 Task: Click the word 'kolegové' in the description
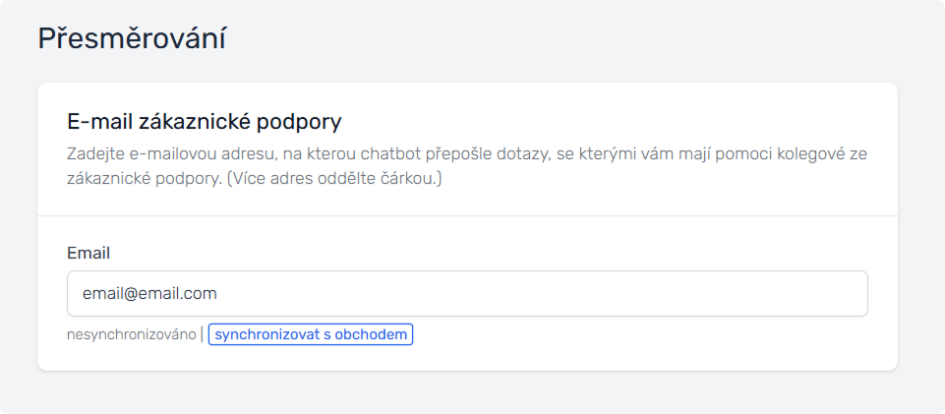[x=794, y=155]
